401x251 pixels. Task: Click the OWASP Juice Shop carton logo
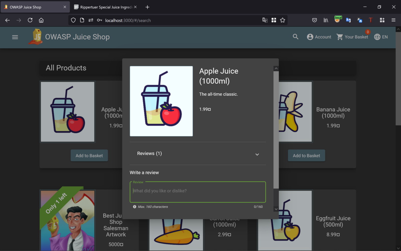[35, 37]
